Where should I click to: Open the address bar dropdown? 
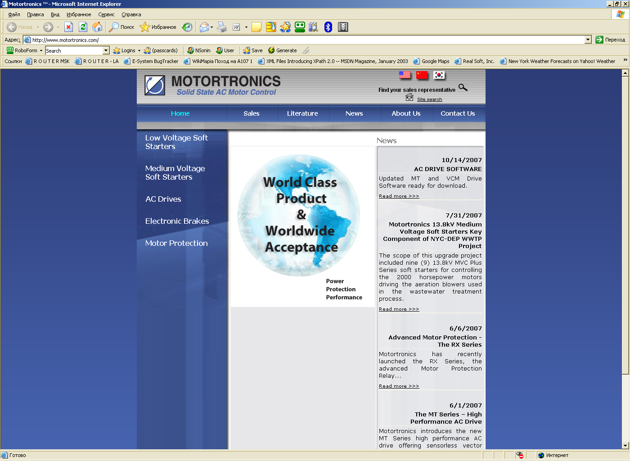[x=588, y=39]
